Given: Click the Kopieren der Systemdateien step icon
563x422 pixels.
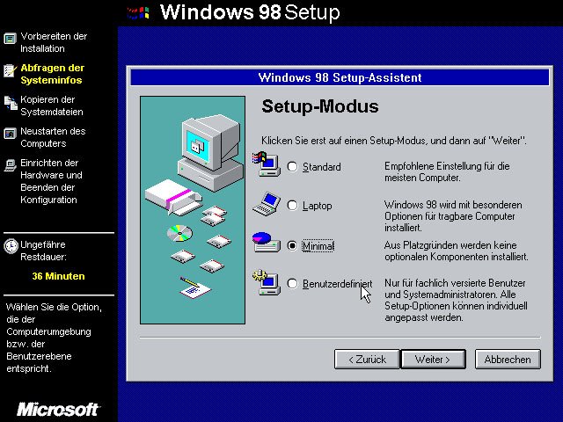Looking at the screenshot, I should [x=11, y=103].
